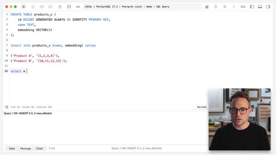Click the preview changes eye icon
276x155 pixels.
(x=42, y=7)
